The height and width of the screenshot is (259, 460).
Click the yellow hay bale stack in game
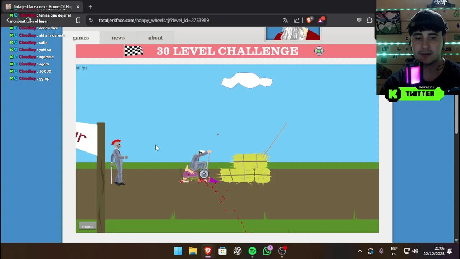click(246, 169)
